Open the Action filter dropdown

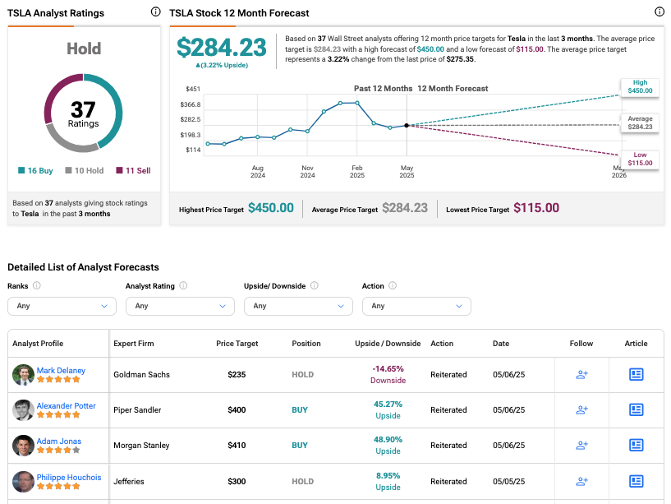[416, 306]
